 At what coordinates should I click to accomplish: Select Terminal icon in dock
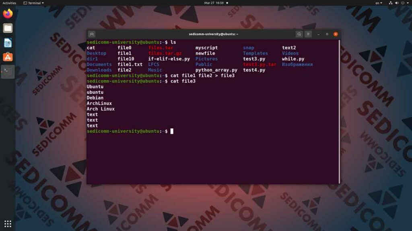8,71
